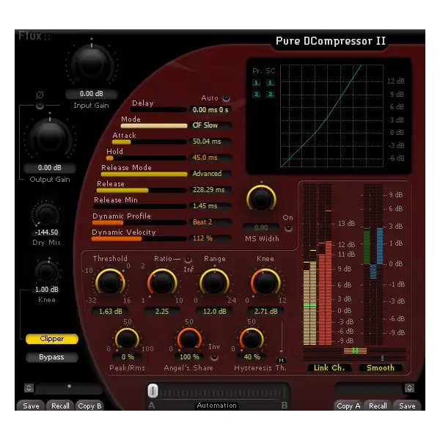This screenshot has height=440, width=440.
Task: Toggle the phase invert button under Ø
Action: point(40,106)
